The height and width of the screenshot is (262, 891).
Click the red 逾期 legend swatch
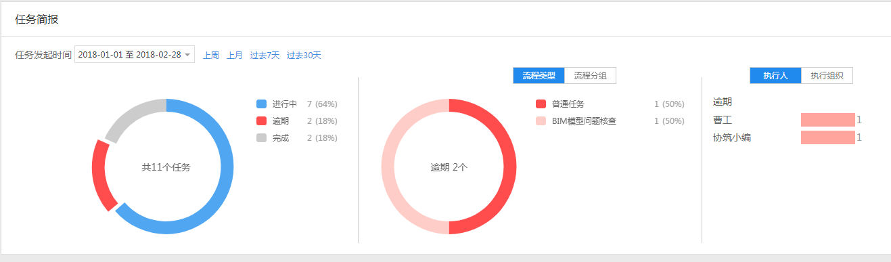pos(262,121)
